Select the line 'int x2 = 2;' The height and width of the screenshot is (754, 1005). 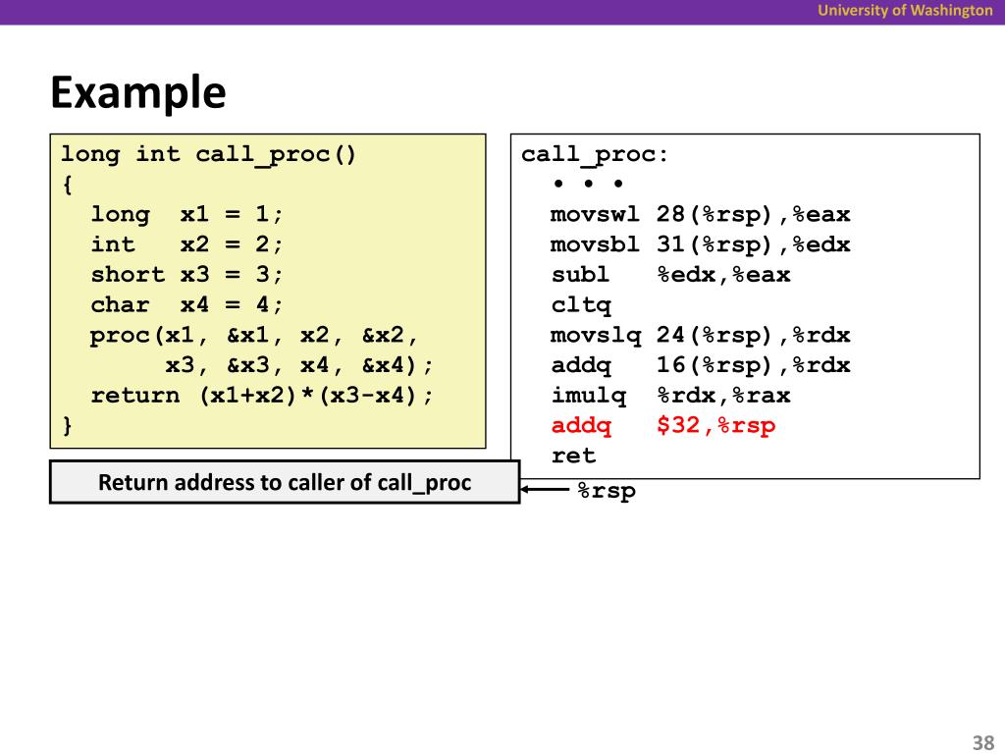[x=186, y=243]
